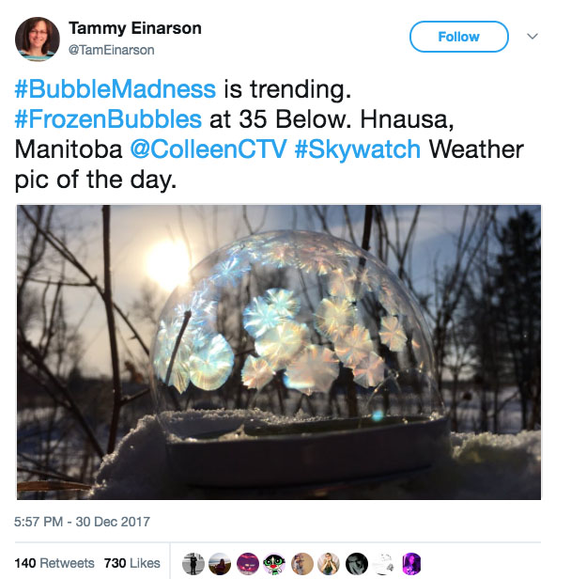Open the avatar of the woman with hands at chin
571x579 pixels.
[329, 564]
